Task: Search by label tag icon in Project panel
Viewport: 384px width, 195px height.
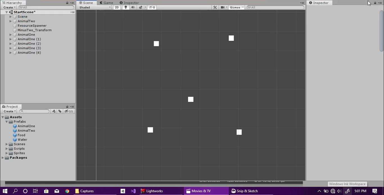Action: [60, 111]
